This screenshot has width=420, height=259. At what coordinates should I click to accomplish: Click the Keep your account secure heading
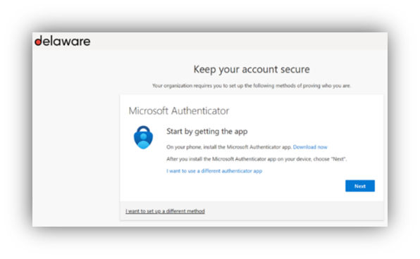click(x=252, y=70)
